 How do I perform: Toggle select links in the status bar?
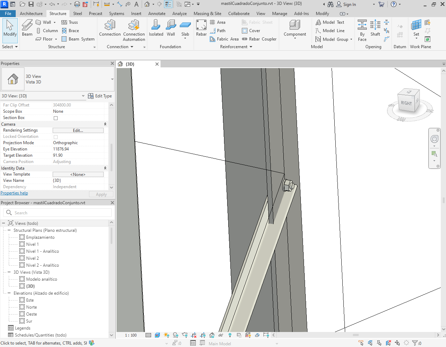[x=361, y=343]
